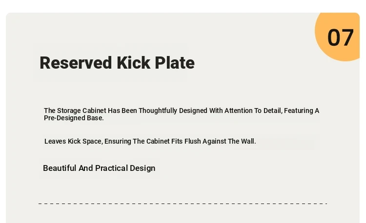Click the digit 7 inside orange circle
The image size is (366, 223).
(347, 37)
